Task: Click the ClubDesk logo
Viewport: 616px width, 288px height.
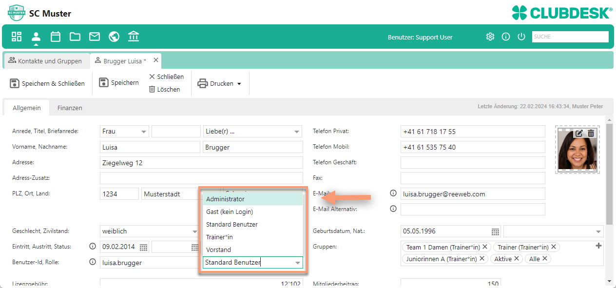Action: [562, 13]
